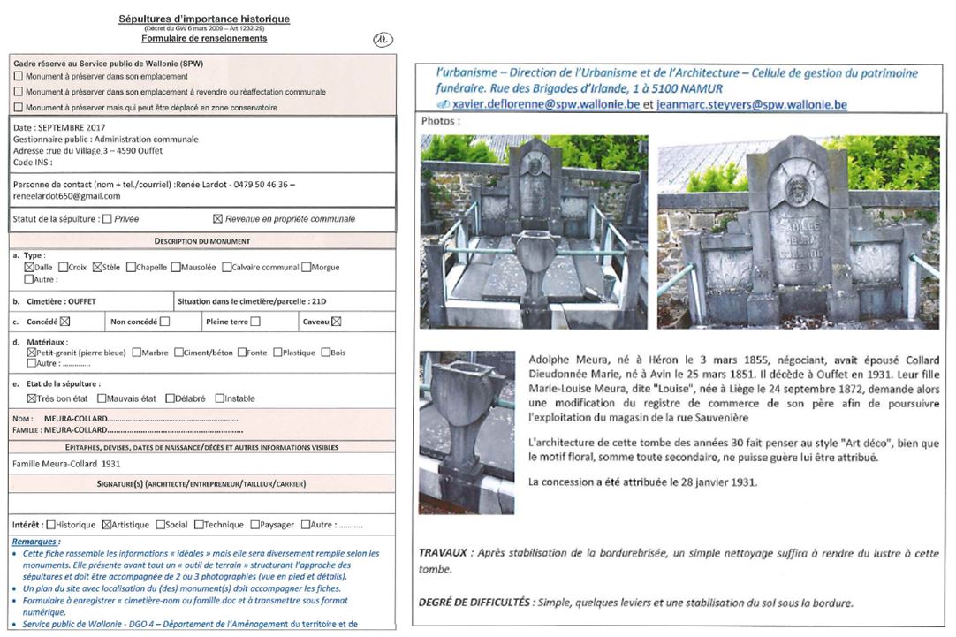Tick the Non concédé checkbox
The width and height of the screenshot is (956, 637).
(164, 322)
